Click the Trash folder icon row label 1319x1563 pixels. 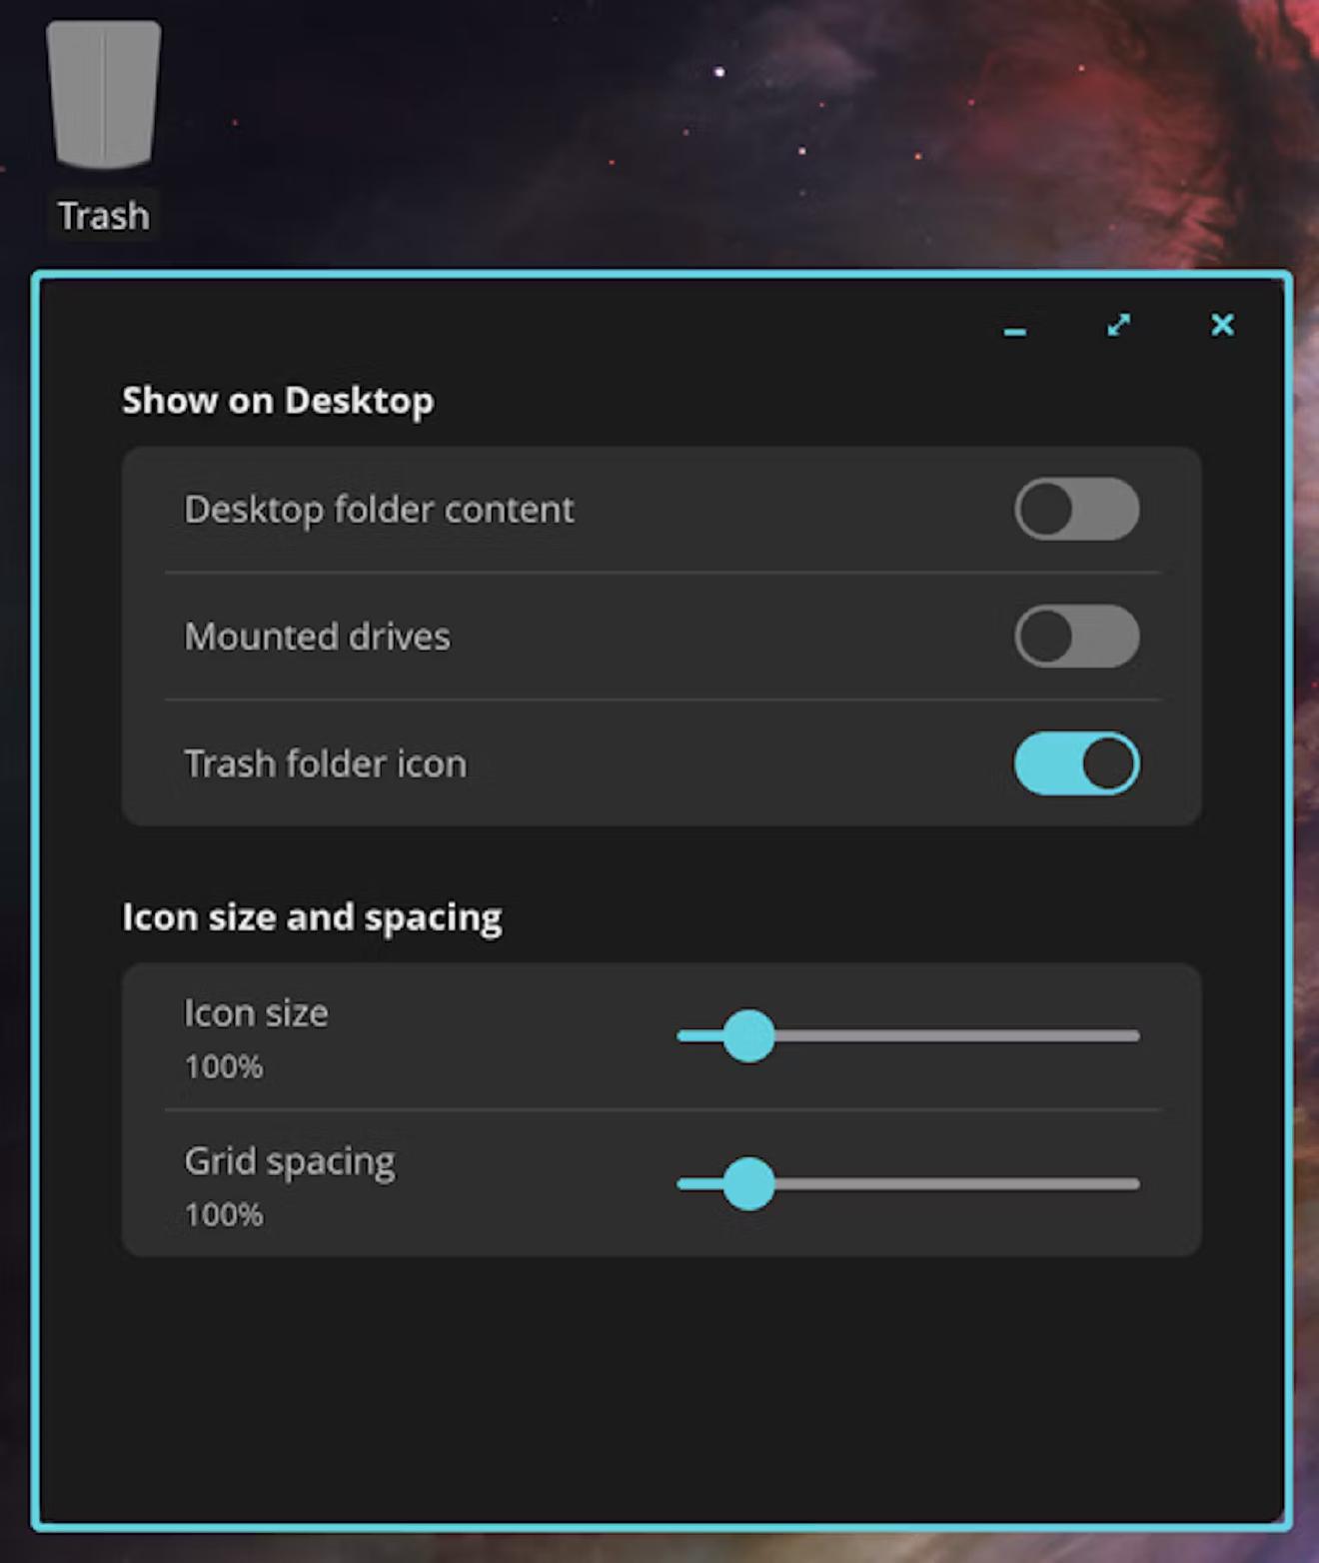tap(325, 764)
